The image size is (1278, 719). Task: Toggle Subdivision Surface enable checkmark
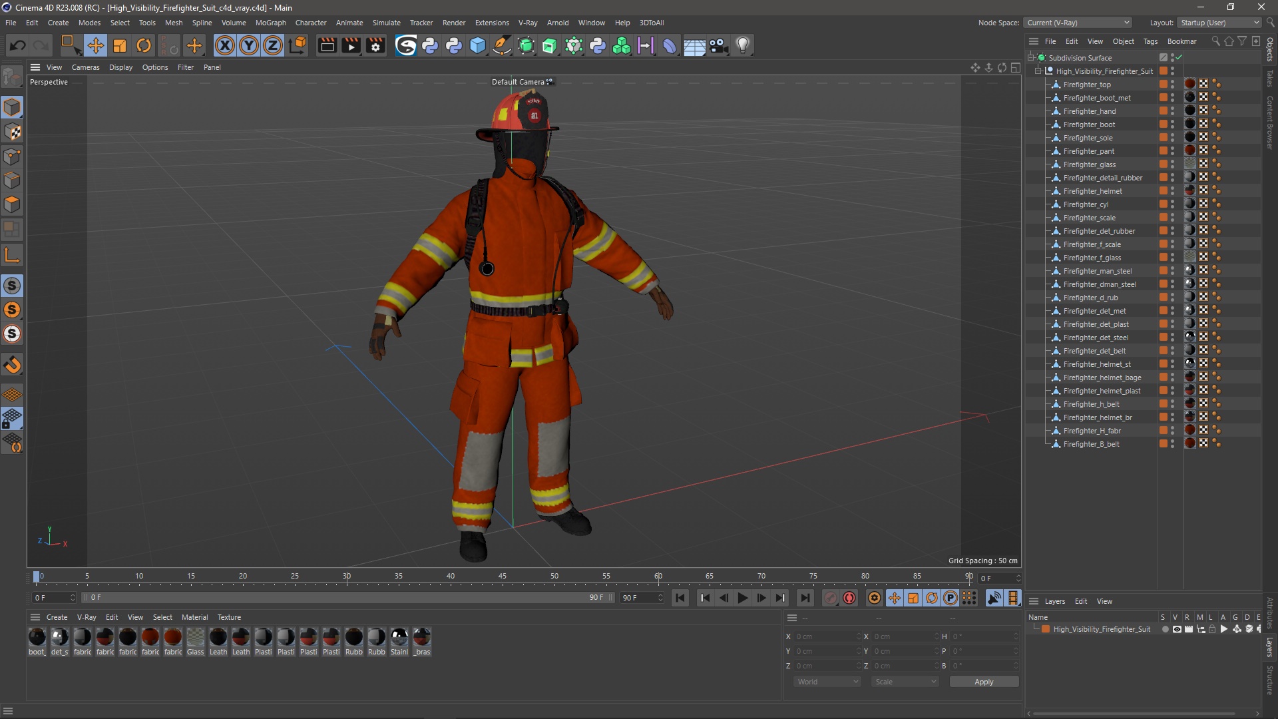(x=1179, y=57)
